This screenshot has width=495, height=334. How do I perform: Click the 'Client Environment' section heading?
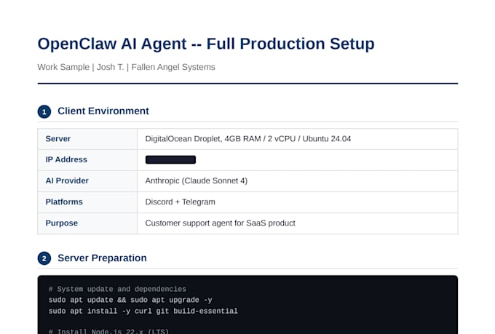click(103, 111)
